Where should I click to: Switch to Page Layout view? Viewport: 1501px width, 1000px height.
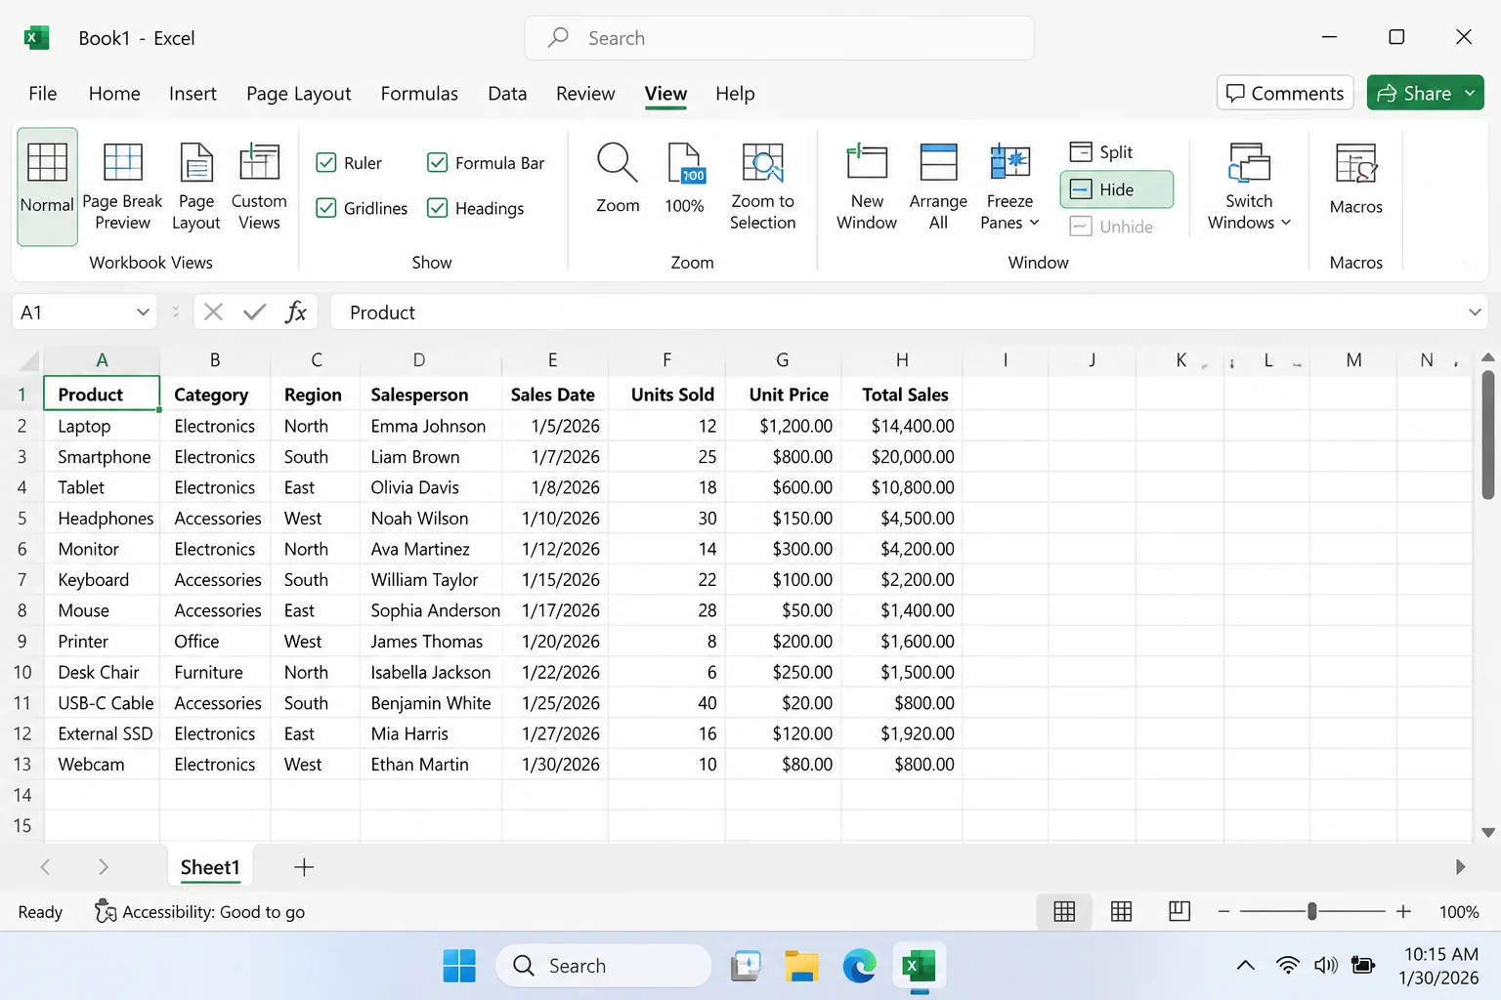pos(195,186)
